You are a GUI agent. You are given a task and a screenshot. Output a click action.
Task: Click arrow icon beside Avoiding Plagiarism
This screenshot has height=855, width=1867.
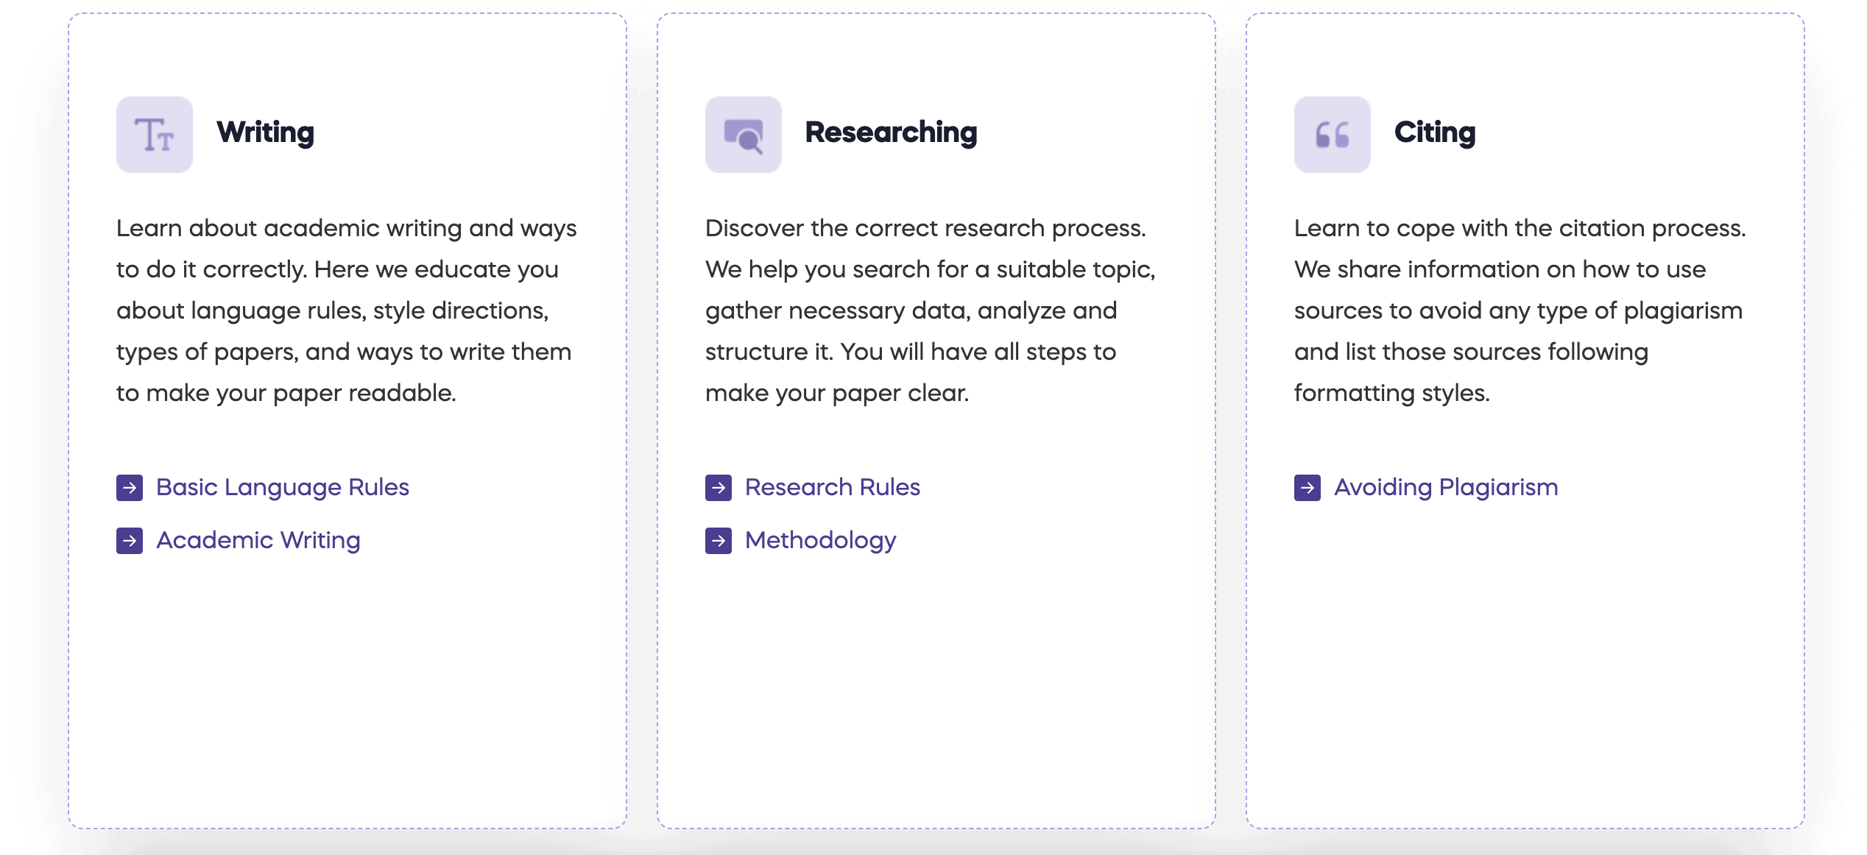[x=1307, y=488]
